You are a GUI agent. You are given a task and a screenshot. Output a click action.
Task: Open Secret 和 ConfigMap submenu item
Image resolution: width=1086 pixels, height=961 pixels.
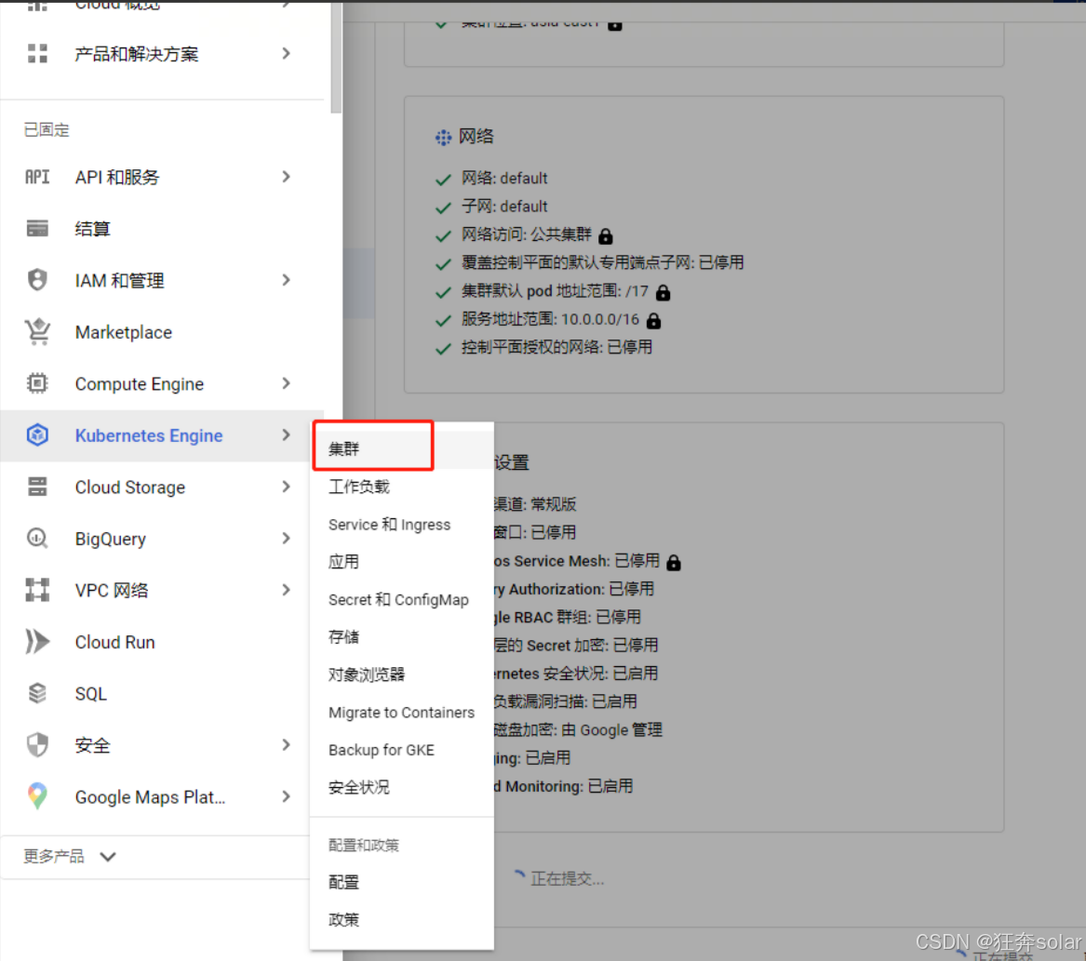coord(402,600)
